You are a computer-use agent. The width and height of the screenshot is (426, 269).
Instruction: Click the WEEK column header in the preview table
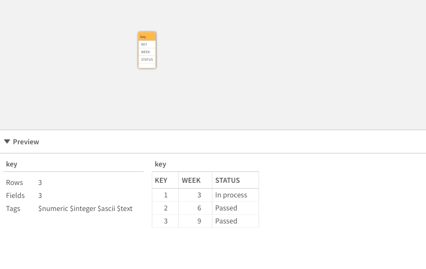click(191, 181)
